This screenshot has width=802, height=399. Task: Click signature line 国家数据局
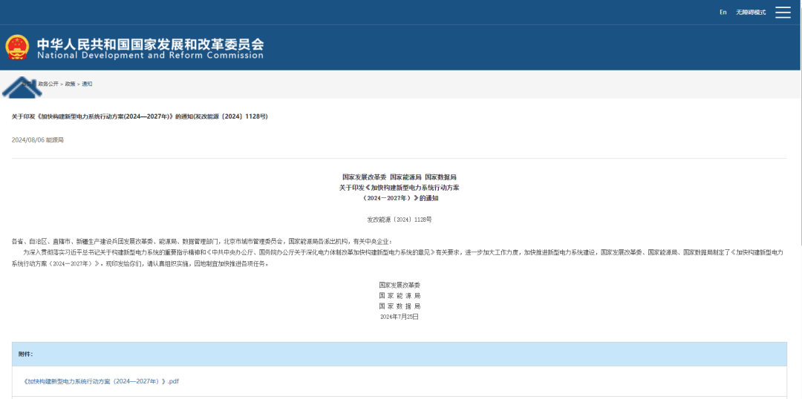point(400,306)
